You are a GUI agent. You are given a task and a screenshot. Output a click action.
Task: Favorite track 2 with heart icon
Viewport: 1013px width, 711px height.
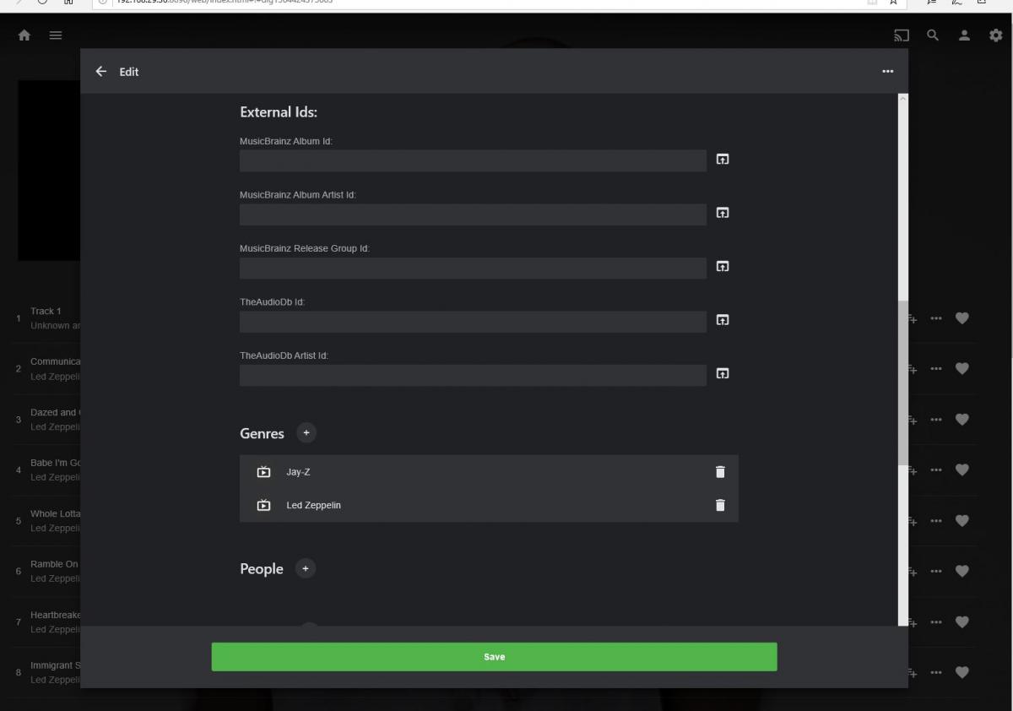pyautogui.click(x=962, y=369)
